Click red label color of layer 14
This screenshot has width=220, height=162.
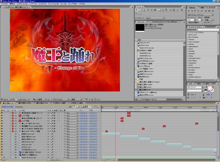pyautogui.click(x=13, y=121)
